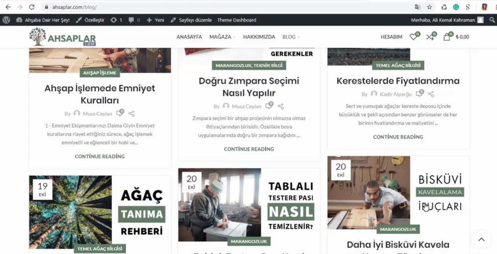Screen dimensions: 497x254
Task: Reload the page with the refresh icon
Action: click(32, 6)
